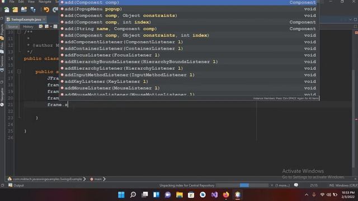The height and width of the screenshot is (201, 358).
Task: Cancel the Unpacking index task
Action: pos(272,185)
